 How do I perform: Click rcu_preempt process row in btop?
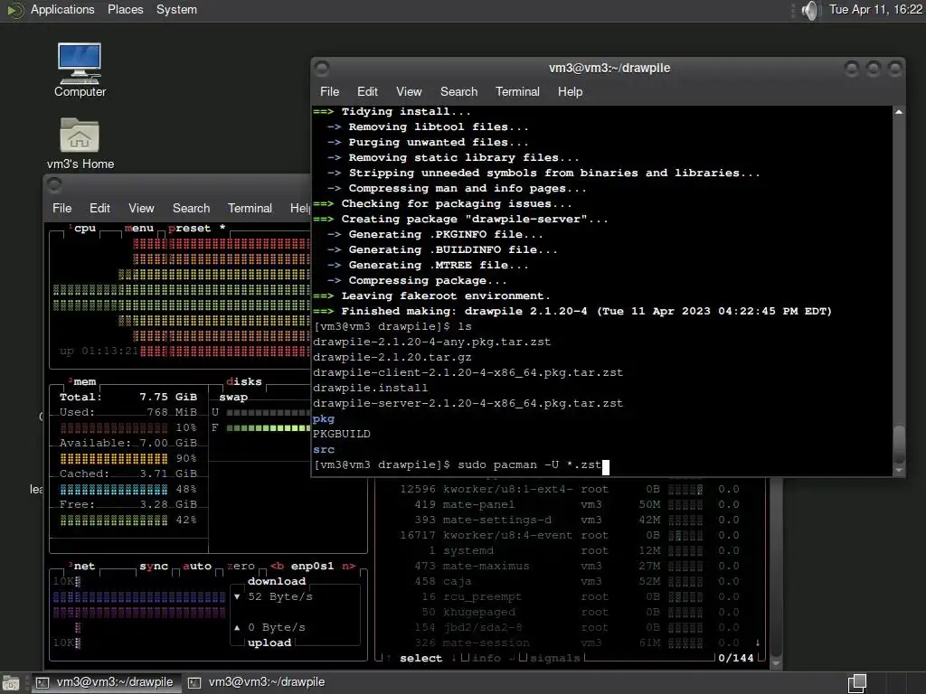[570, 596]
